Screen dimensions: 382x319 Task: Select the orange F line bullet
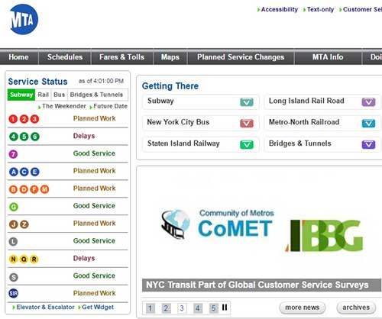point(34,189)
